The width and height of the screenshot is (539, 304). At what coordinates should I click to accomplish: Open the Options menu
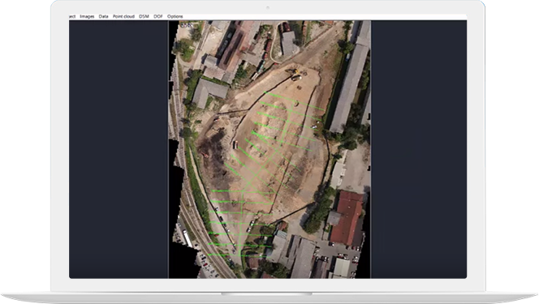pyautogui.click(x=175, y=16)
